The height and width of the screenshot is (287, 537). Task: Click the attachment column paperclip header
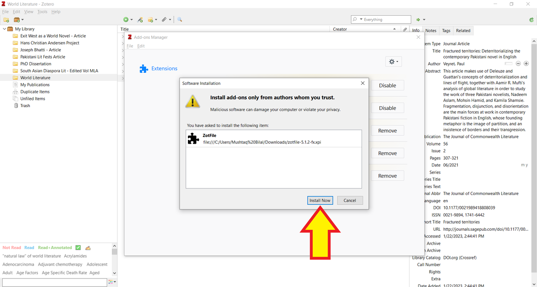[x=405, y=29]
